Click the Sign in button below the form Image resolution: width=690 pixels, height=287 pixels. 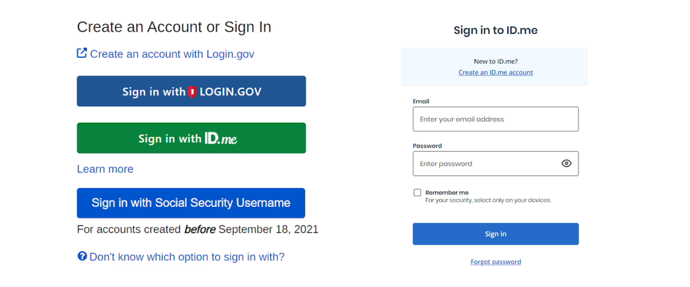click(496, 234)
